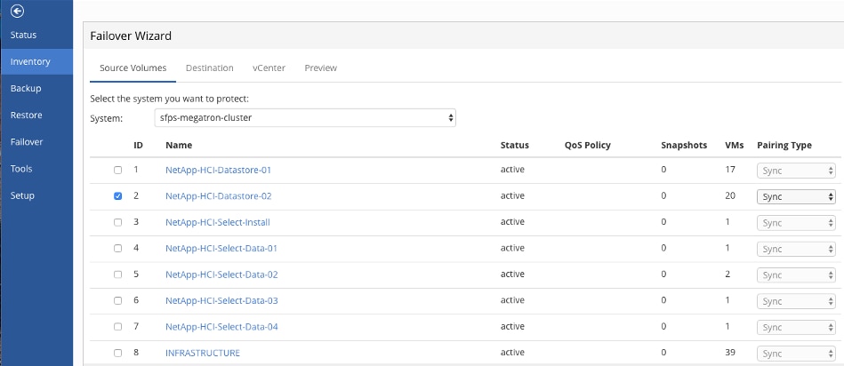Image resolution: width=844 pixels, height=366 pixels.
Task: Switch to the Destination tab
Action: pos(209,68)
